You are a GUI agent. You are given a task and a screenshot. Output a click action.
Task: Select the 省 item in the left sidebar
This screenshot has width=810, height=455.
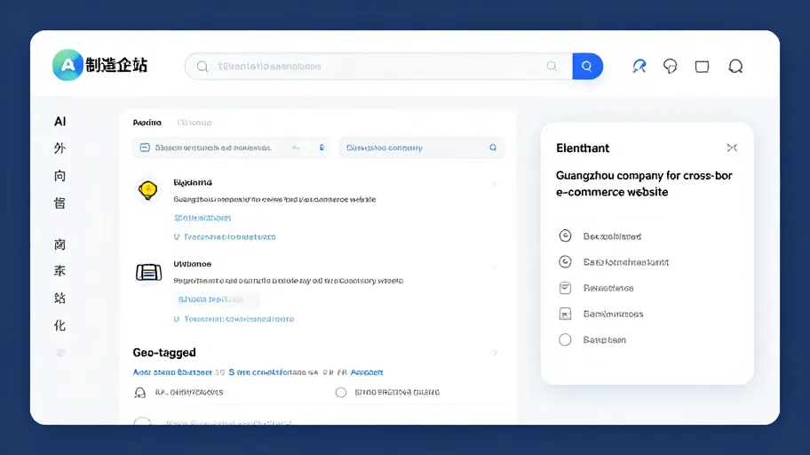tap(60, 204)
